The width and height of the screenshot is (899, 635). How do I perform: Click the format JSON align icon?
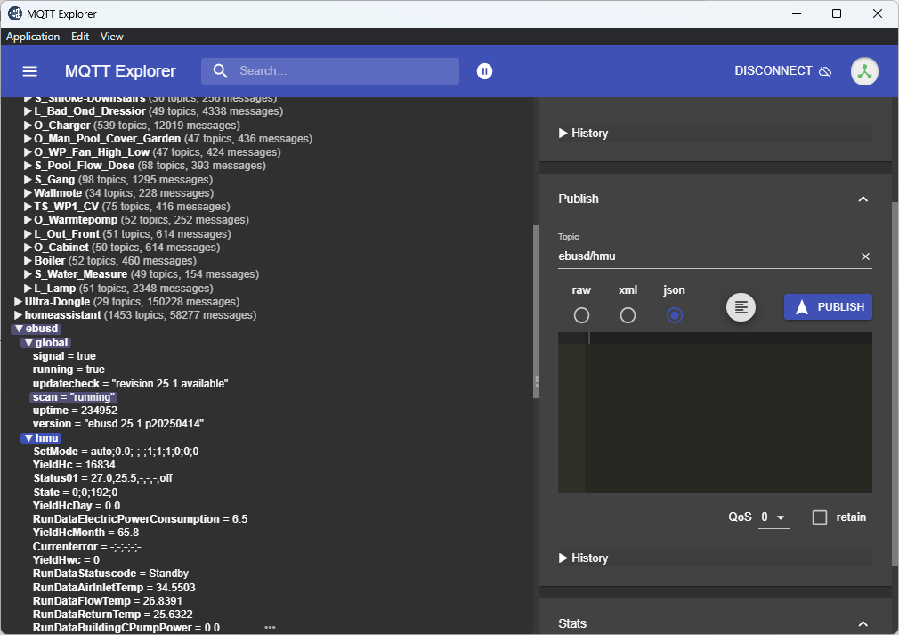tap(741, 307)
